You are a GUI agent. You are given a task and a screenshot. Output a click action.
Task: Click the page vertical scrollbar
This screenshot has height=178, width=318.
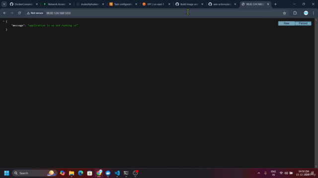click(316, 93)
